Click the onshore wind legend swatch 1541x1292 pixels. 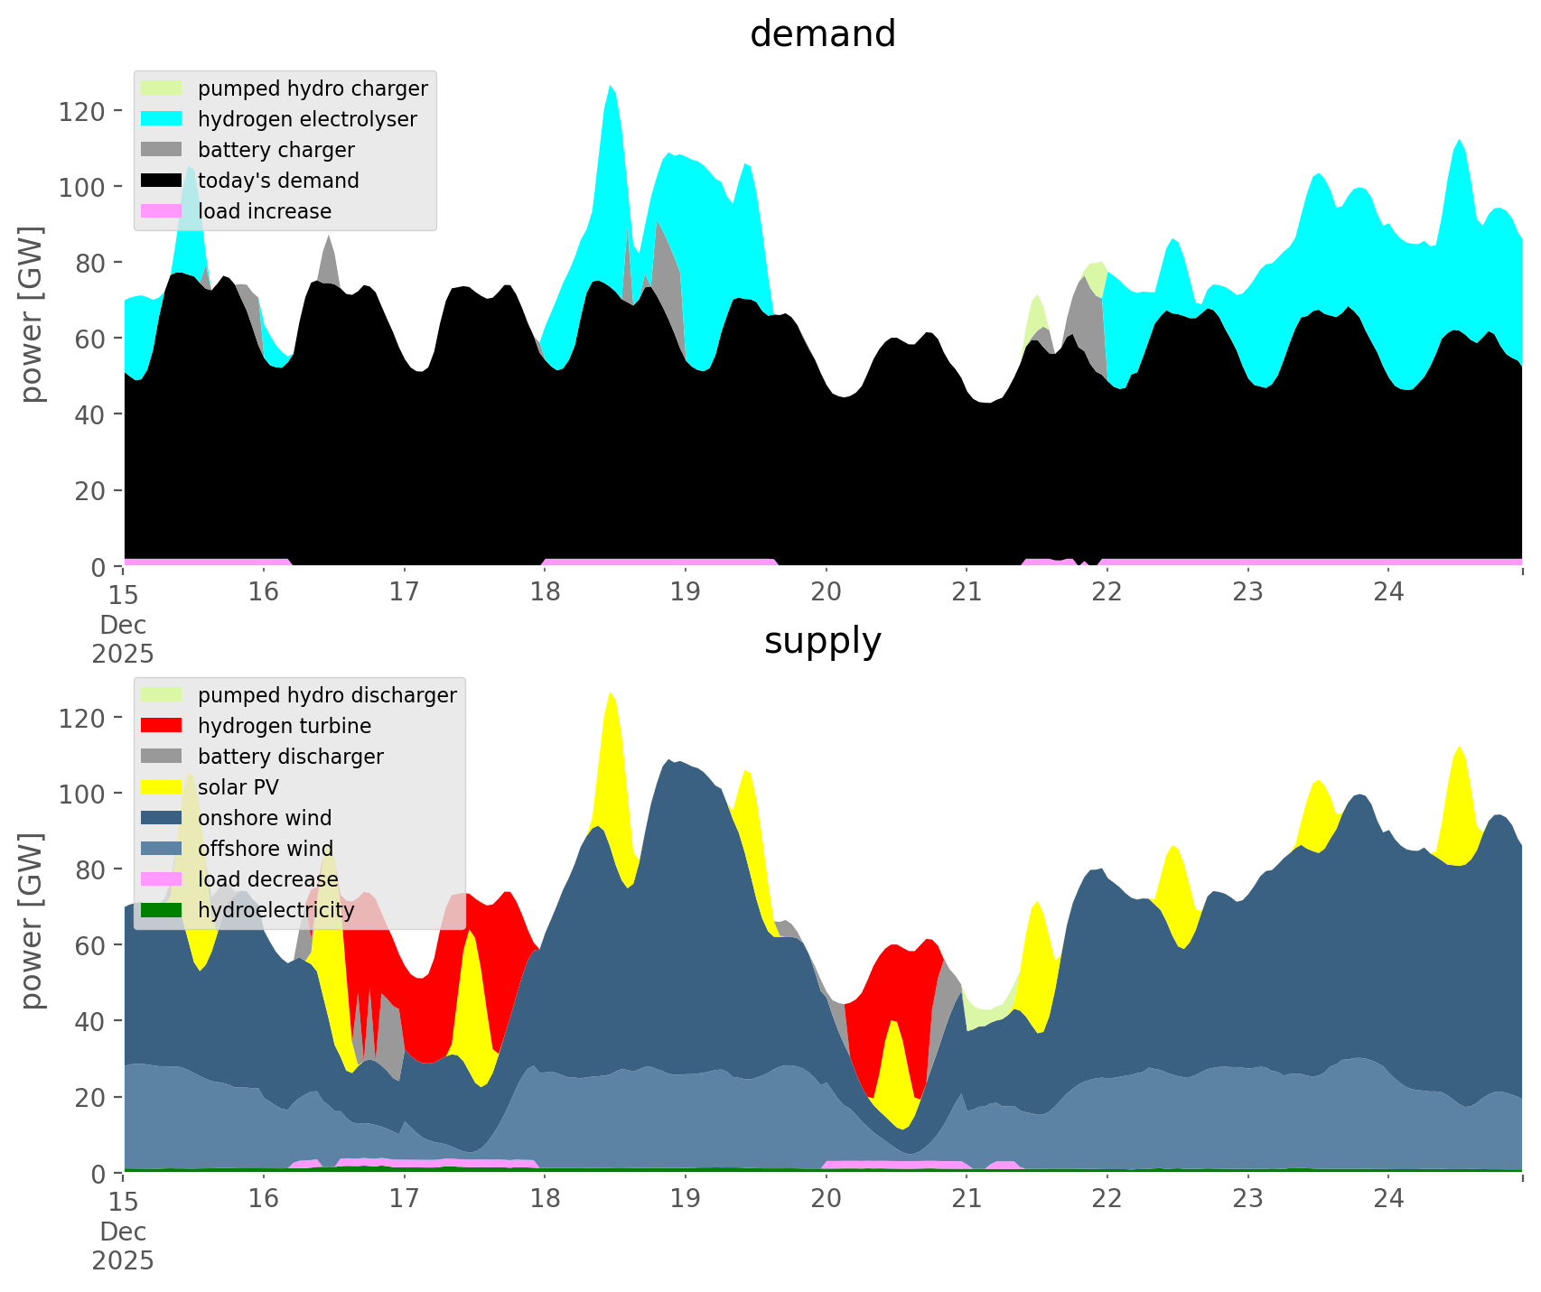pos(162,818)
